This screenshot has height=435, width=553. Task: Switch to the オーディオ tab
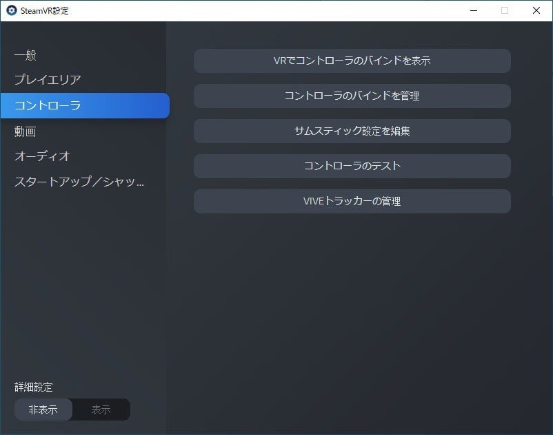(42, 156)
